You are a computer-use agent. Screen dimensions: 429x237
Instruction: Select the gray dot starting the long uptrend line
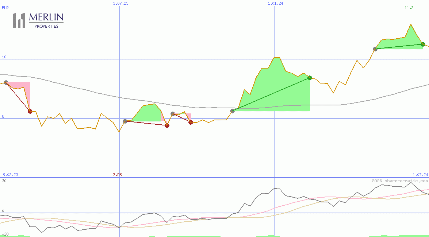(233, 111)
